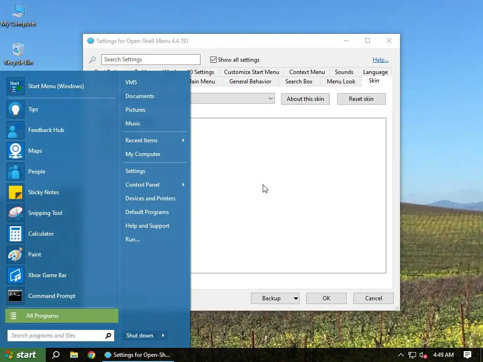
Task: Open Snipping Tool icon
Action: (16, 213)
